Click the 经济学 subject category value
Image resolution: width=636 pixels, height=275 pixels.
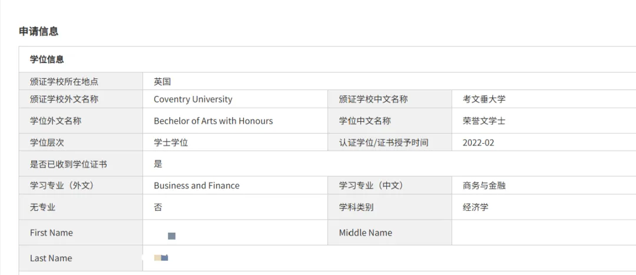point(475,207)
